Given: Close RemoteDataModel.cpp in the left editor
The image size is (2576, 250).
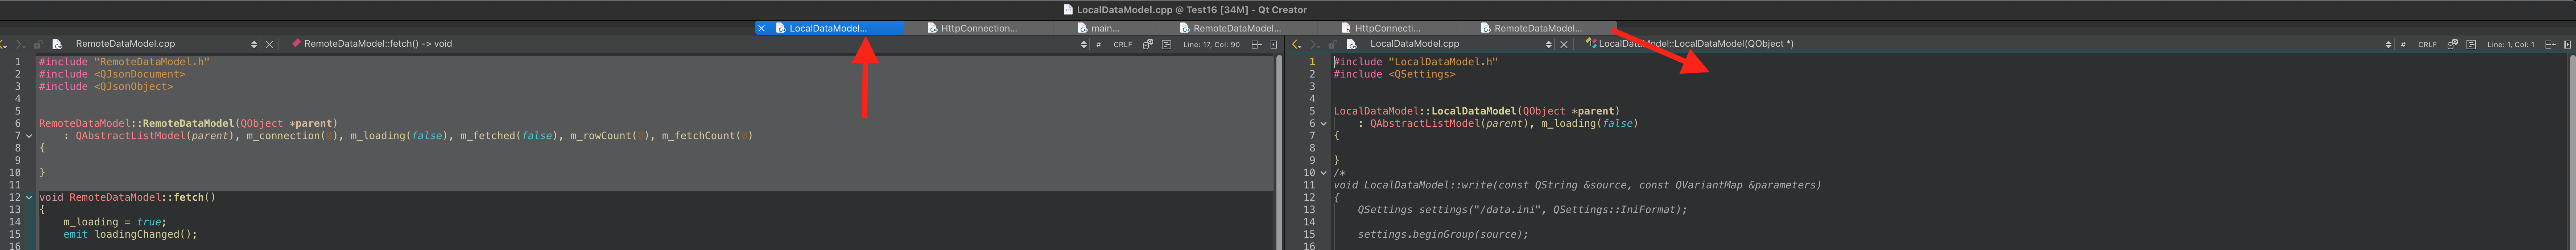Looking at the screenshot, I should 269,44.
